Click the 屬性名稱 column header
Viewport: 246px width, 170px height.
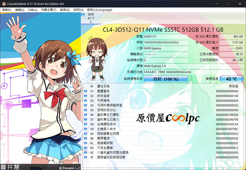103,86
